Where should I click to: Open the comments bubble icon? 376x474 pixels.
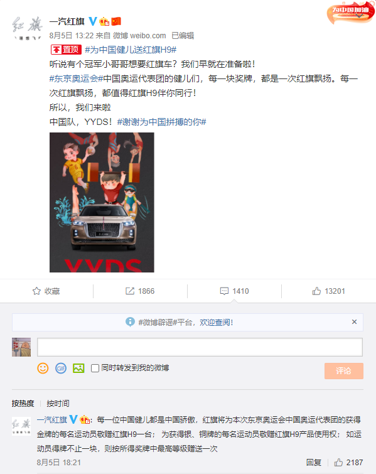pyautogui.click(x=224, y=291)
